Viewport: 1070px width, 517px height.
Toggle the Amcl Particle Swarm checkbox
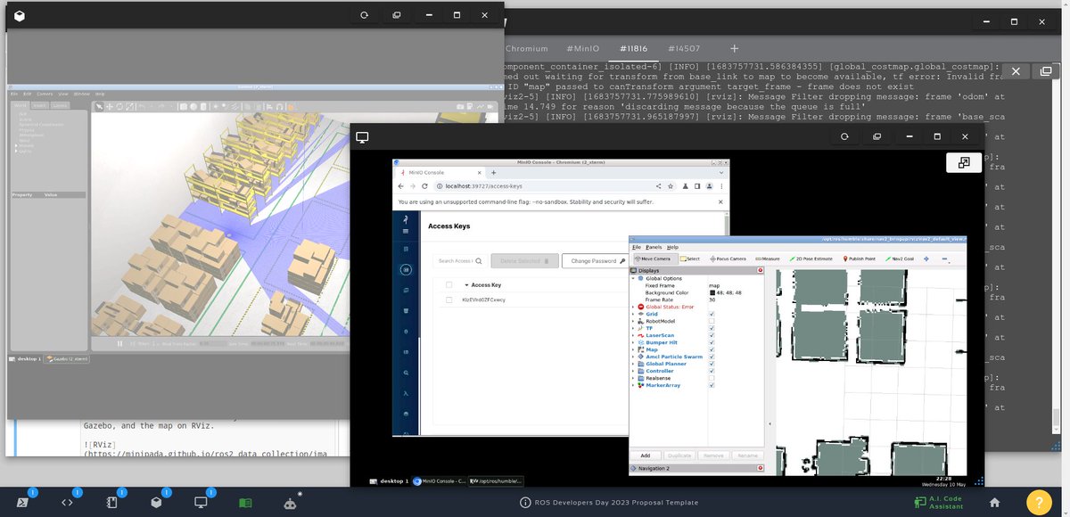pos(711,357)
